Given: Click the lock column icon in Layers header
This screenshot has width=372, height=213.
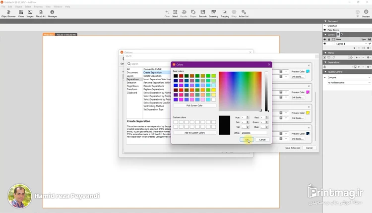Looking at the screenshot, I should click(329, 39).
